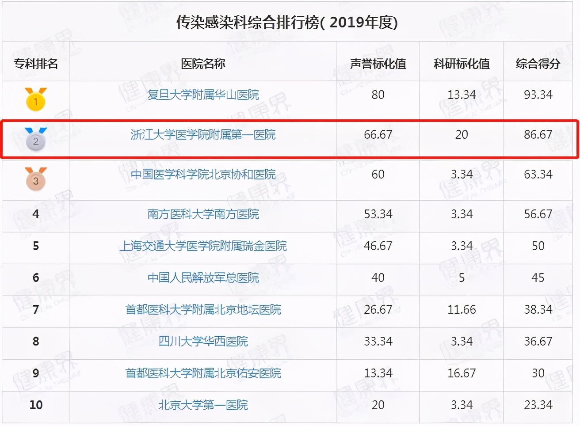
Task: Select the 综合得分 value 30
Action: pos(538,373)
